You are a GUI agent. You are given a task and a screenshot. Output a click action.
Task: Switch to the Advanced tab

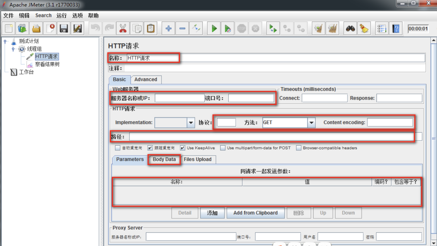coord(146,80)
